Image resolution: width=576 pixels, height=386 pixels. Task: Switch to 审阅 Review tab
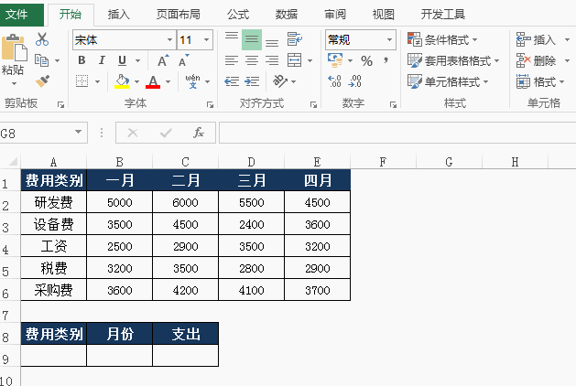coord(334,15)
